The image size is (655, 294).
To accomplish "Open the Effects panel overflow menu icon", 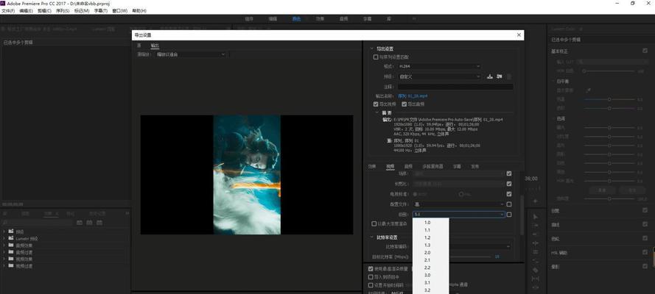I will 127,214.
